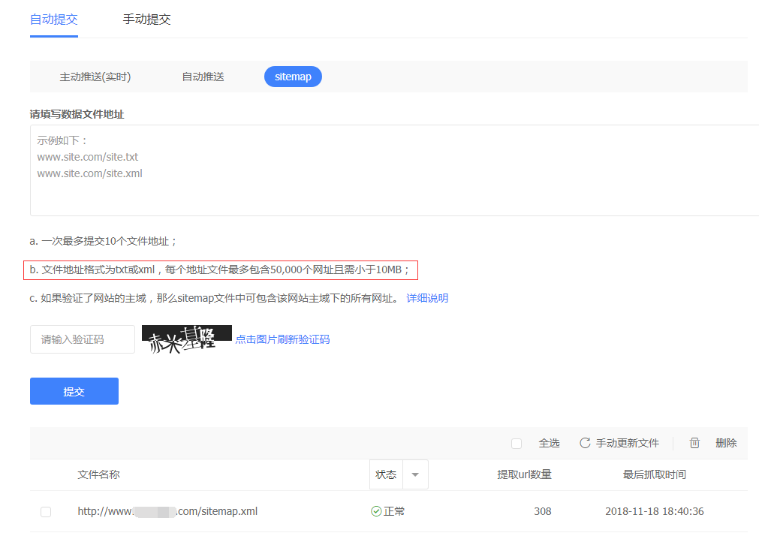Select 主动推送(实时) sub-tab

[95, 77]
